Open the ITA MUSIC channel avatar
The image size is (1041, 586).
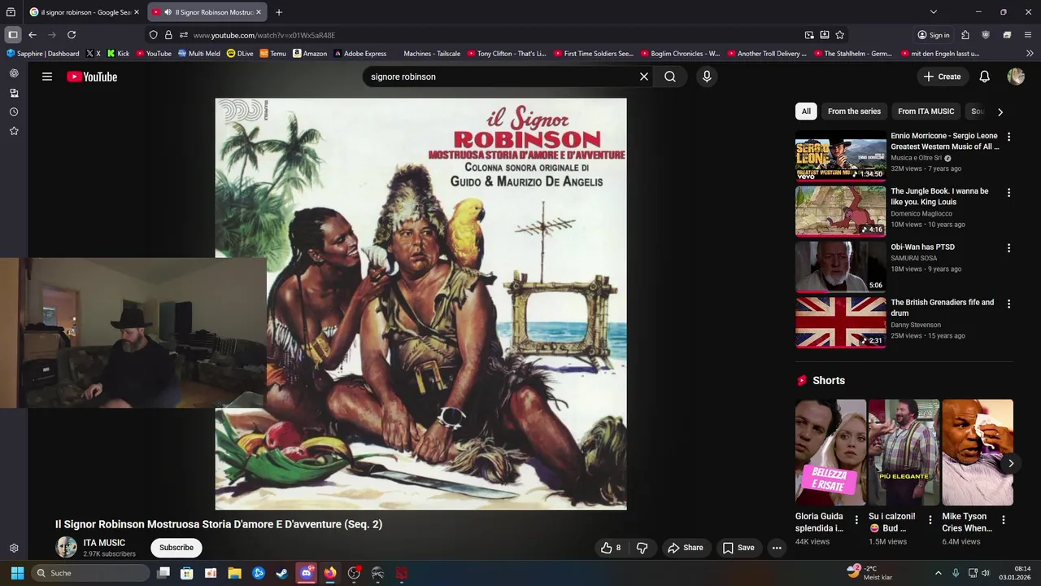click(x=66, y=547)
